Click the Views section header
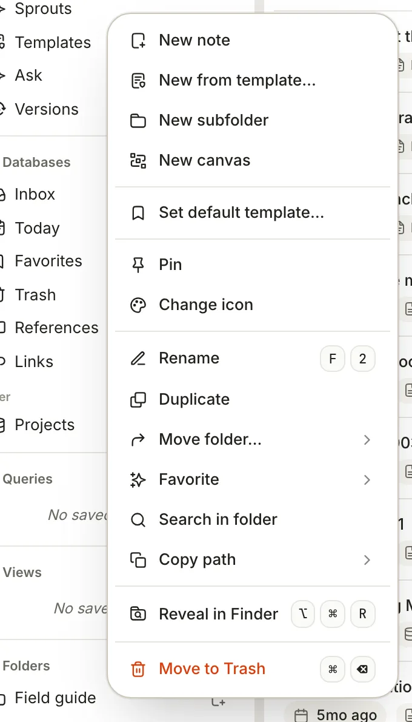 [x=22, y=573]
